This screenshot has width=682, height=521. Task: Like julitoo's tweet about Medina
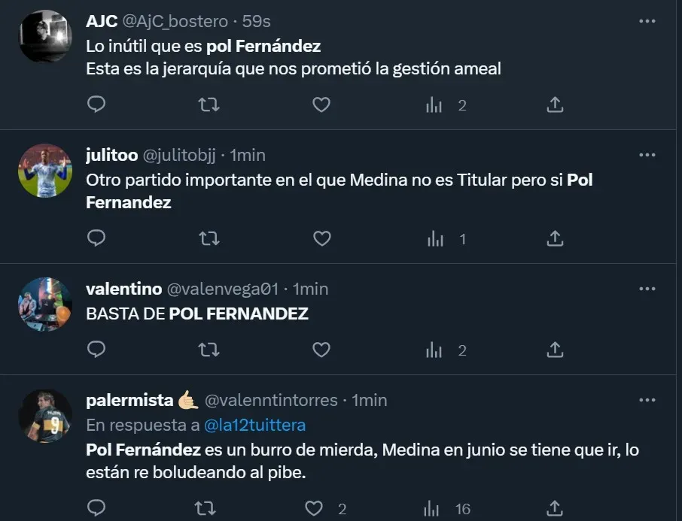pyautogui.click(x=321, y=239)
